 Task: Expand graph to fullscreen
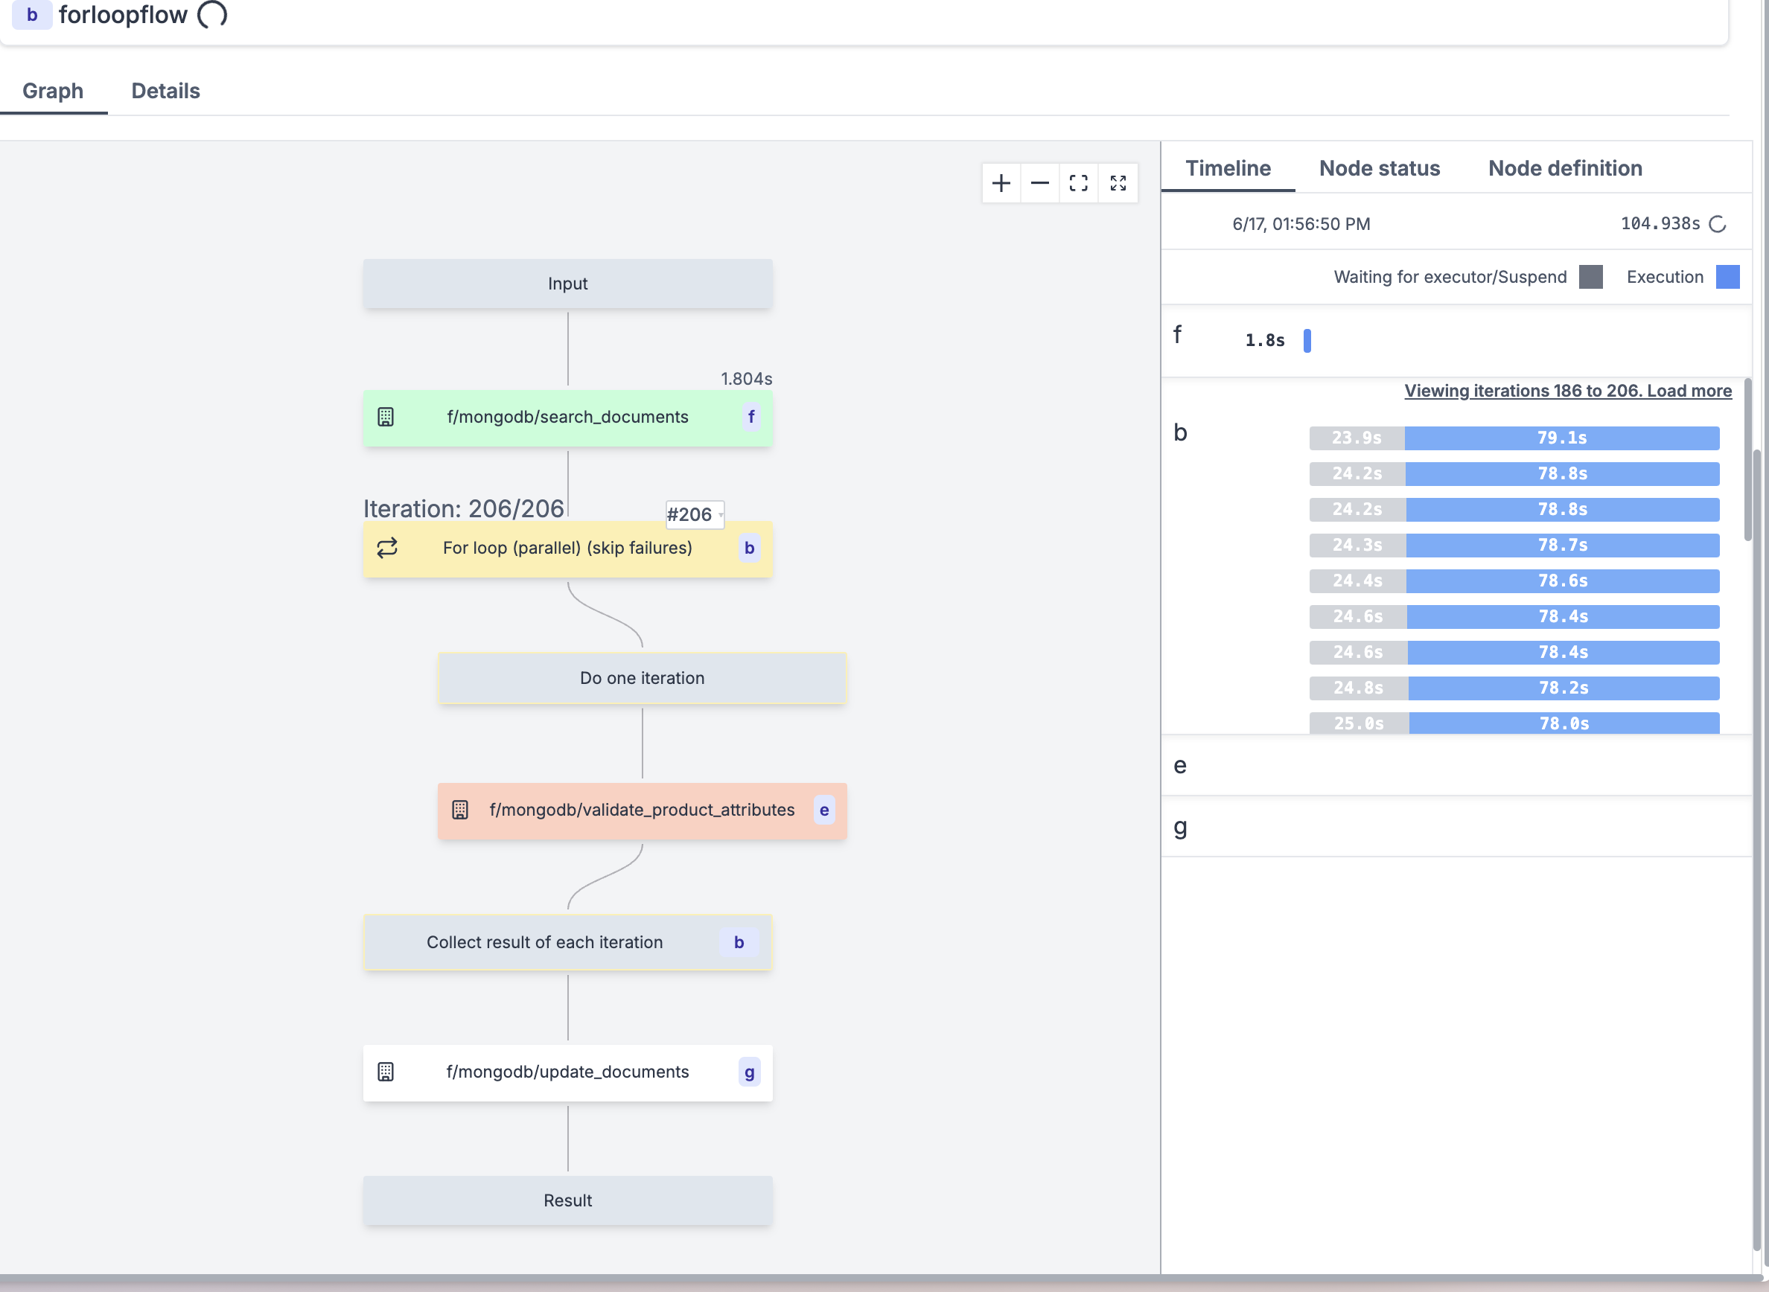pos(1118,183)
